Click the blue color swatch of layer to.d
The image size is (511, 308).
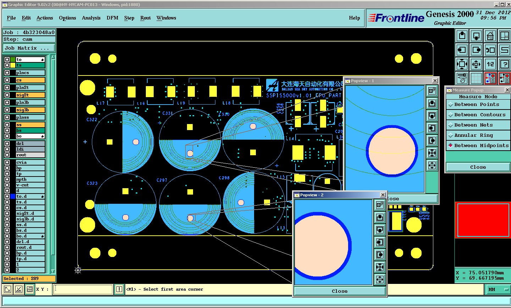[13, 196]
